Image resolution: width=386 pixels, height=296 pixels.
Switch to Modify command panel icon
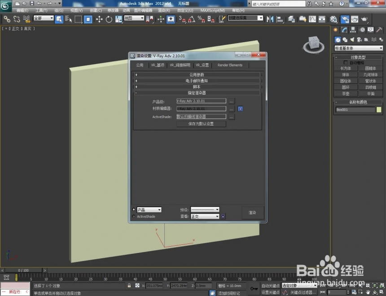coord(344,30)
